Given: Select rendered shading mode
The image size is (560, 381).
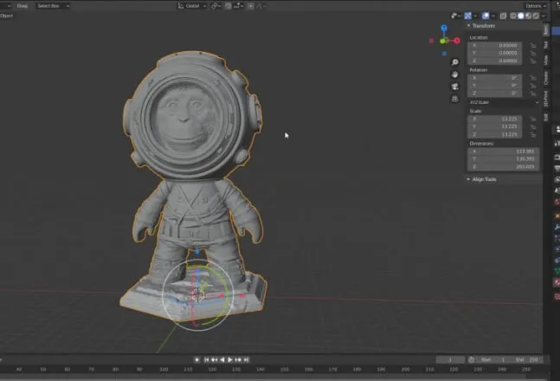Looking at the screenshot, I should 536,16.
